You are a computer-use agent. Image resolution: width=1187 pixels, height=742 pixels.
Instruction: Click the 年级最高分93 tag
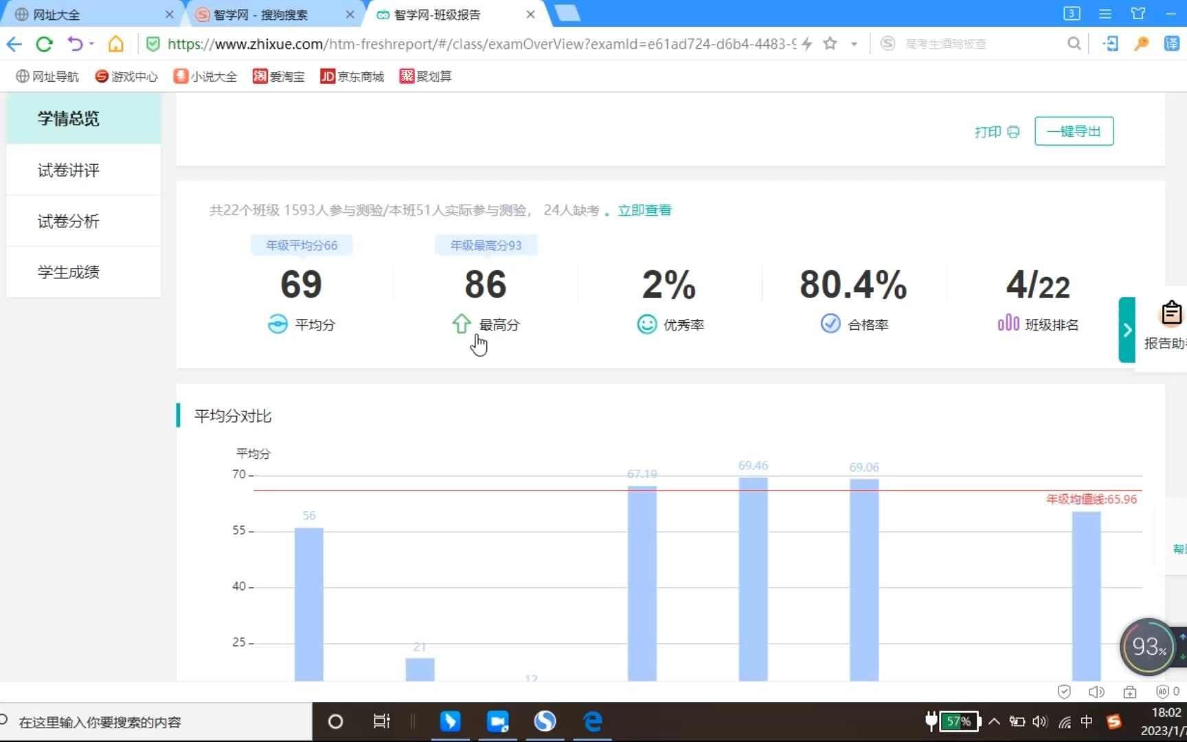coord(486,245)
